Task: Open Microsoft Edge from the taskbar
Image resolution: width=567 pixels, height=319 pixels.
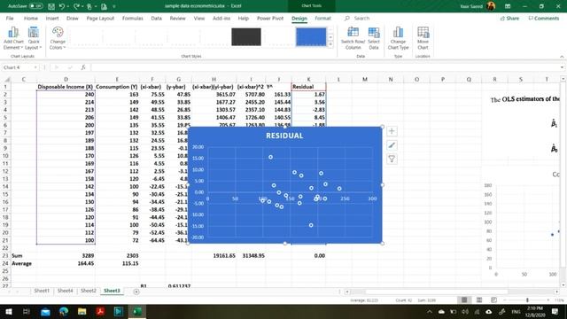Action: point(64,311)
